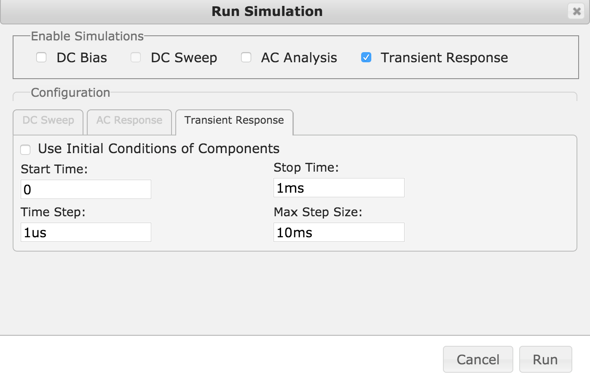Enable the DC Bias checkbox
The height and width of the screenshot is (382, 590).
pyautogui.click(x=41, y=57)
